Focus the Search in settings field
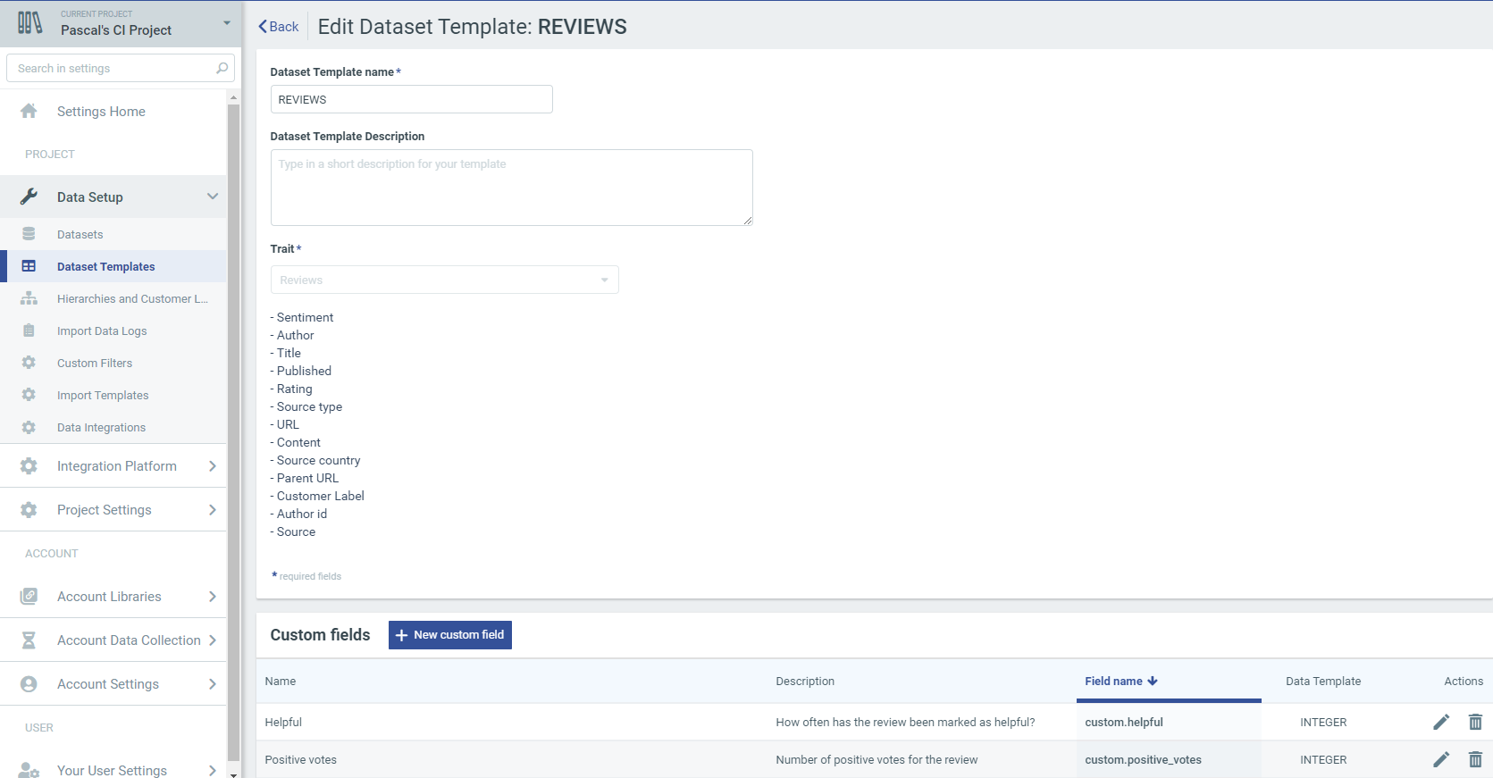Viewport: 1493px width, 778px height. pyautogui.click(x=121, y=68)
